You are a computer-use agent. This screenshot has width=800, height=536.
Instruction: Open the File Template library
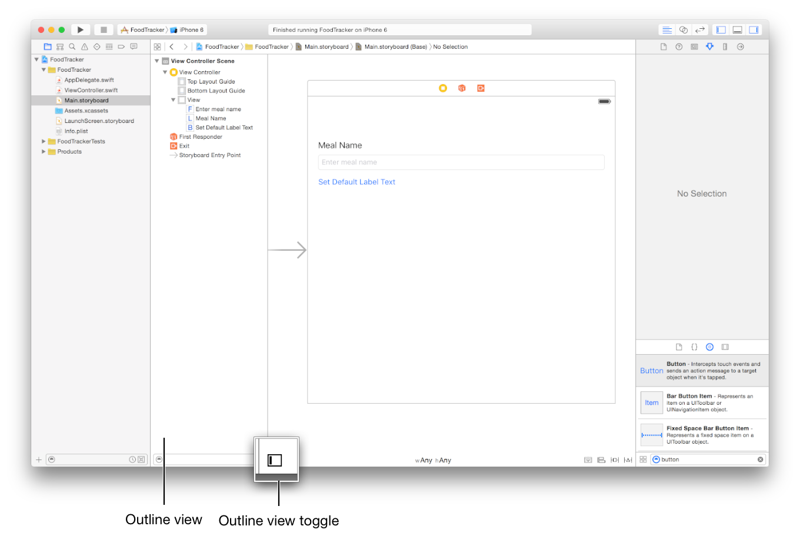[679, 347]
